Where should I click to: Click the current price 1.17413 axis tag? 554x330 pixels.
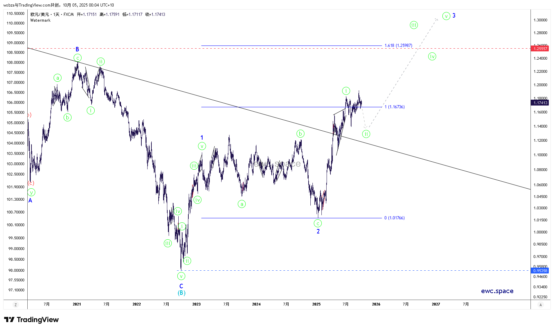coord(540,103)
